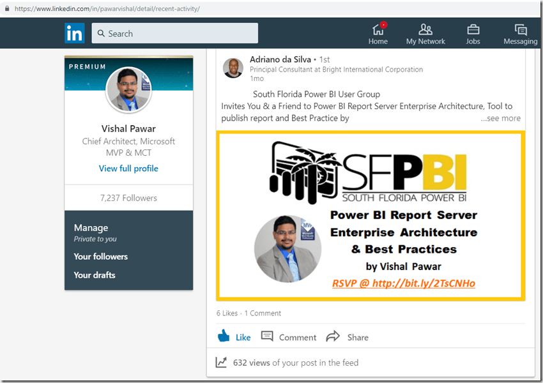Click Adriano da Silva's name
This screenshot has height=383, width=543.
[x=280, y=59]
